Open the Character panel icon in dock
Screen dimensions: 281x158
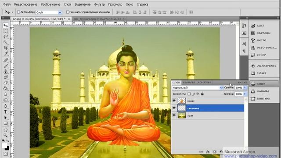coord(244,44)
